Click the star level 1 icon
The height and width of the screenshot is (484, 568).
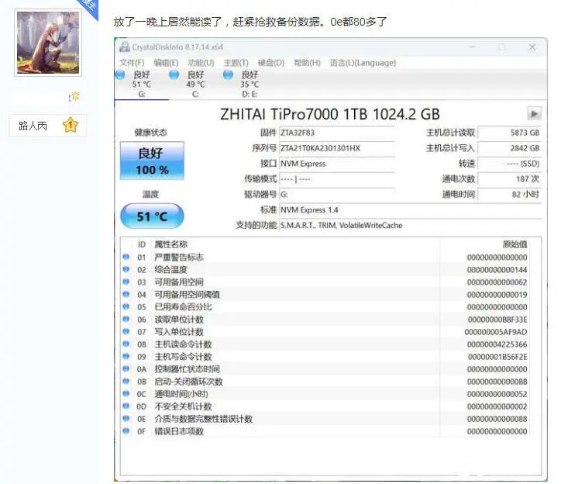pyautogui.click(x=71, y=125)
